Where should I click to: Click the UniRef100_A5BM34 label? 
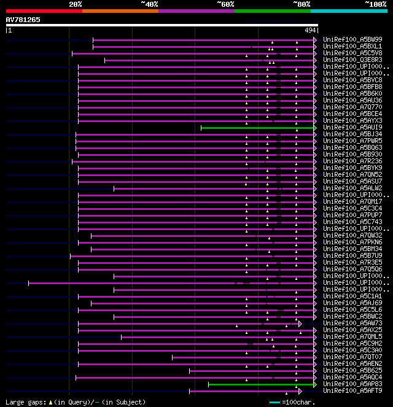click(x=352, y=249)
